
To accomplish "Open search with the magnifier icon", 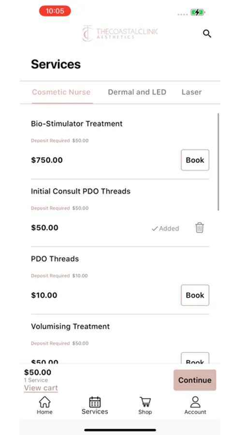I will (207, 34).
